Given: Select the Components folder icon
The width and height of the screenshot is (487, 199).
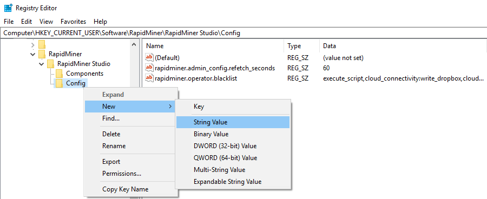Looking at the screenshot, I should (60, 74).
